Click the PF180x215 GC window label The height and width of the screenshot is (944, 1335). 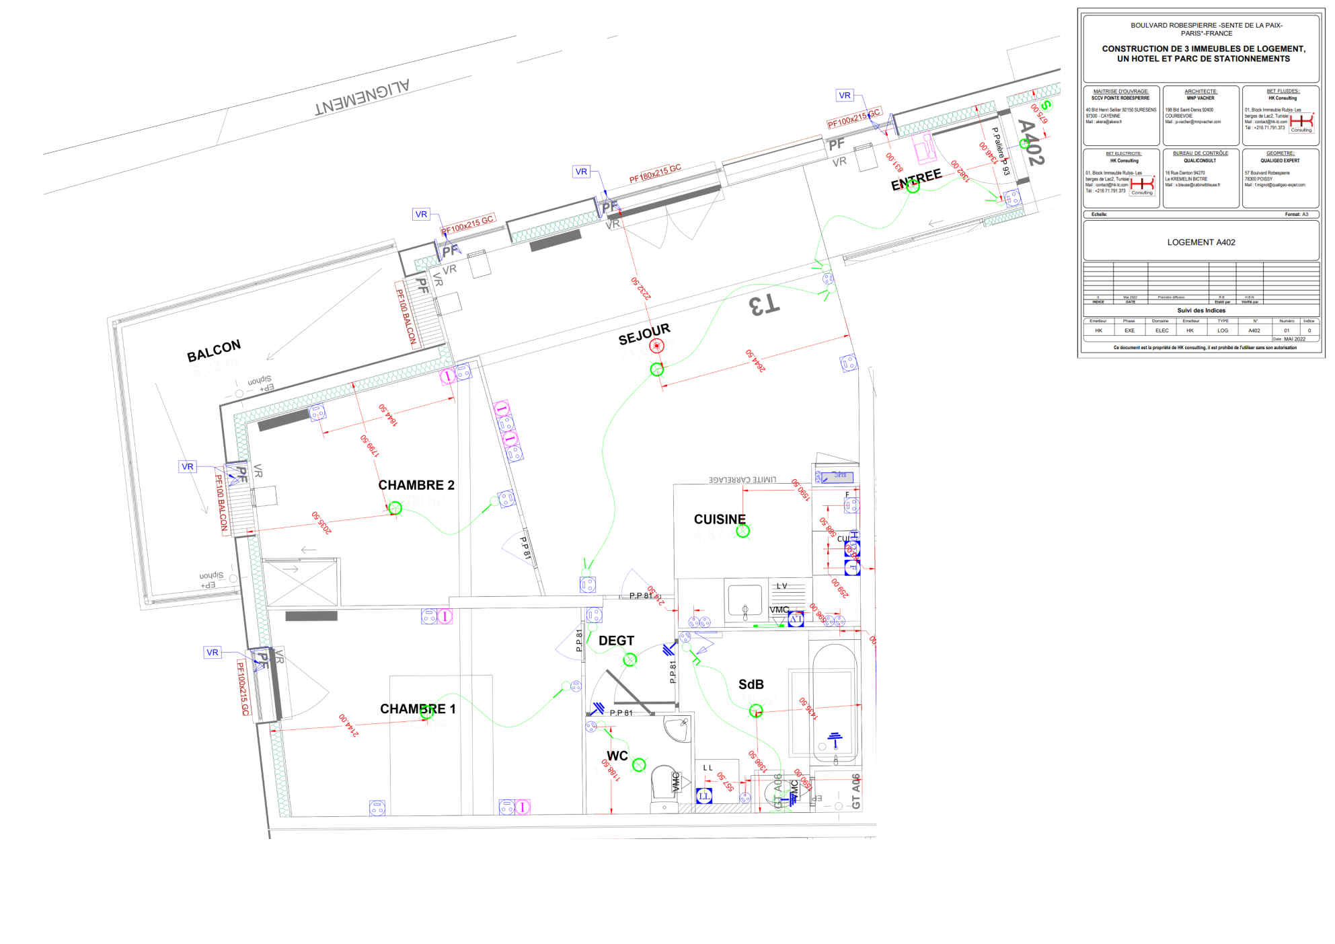coord(655,174)
